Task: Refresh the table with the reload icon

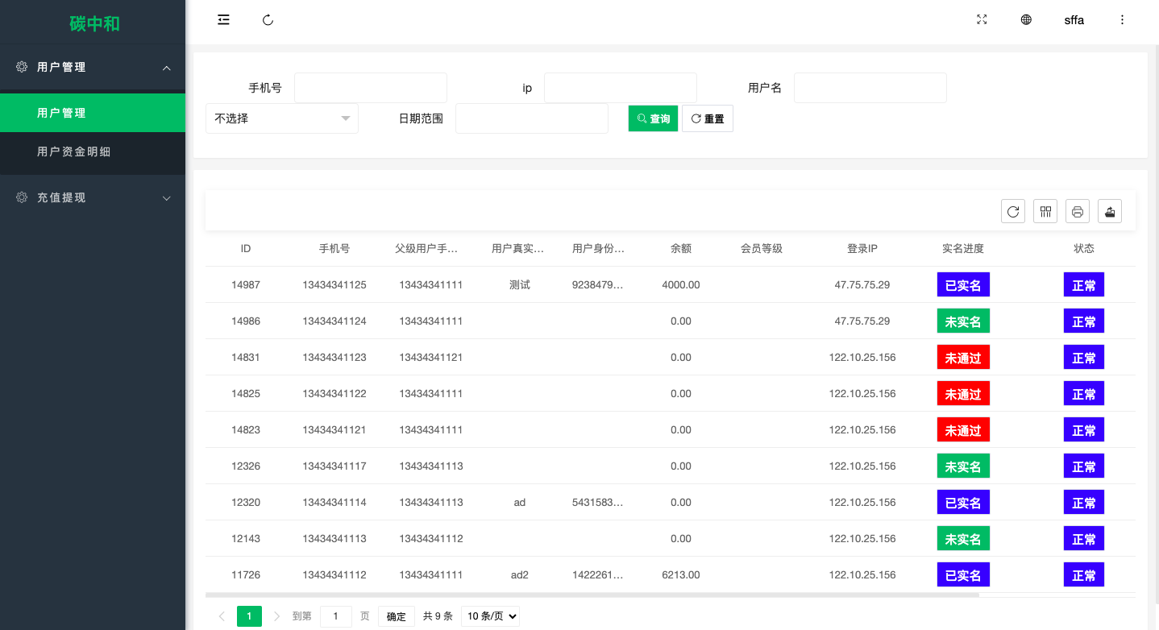Action: click(1013, 212)
